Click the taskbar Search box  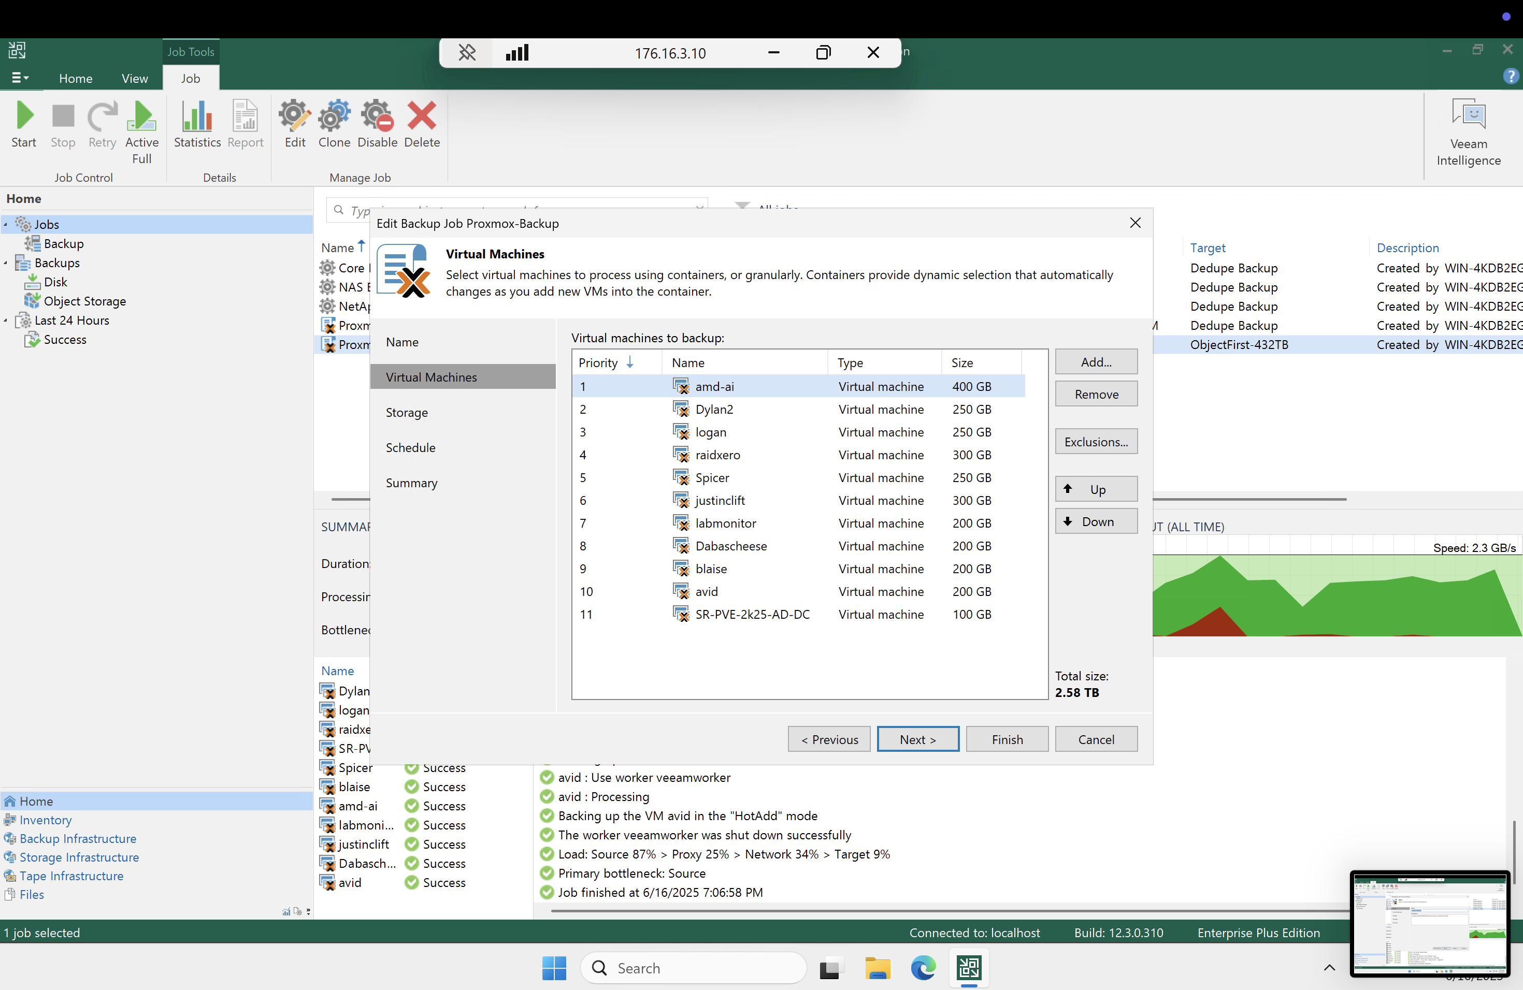tap(694, 968)
